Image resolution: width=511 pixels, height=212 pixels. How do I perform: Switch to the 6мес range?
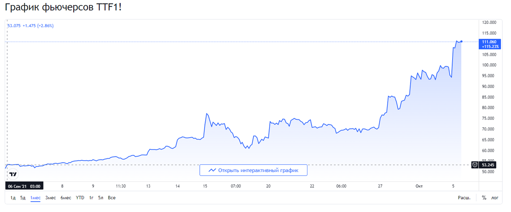(x=66, y=198)
